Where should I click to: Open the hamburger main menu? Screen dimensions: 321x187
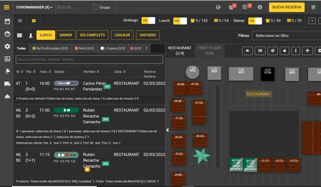tap(7, 7)
